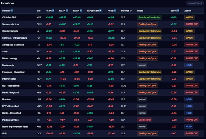
Task: Click the Dead Capital phase tag
Action: click(x=144, y=120)
